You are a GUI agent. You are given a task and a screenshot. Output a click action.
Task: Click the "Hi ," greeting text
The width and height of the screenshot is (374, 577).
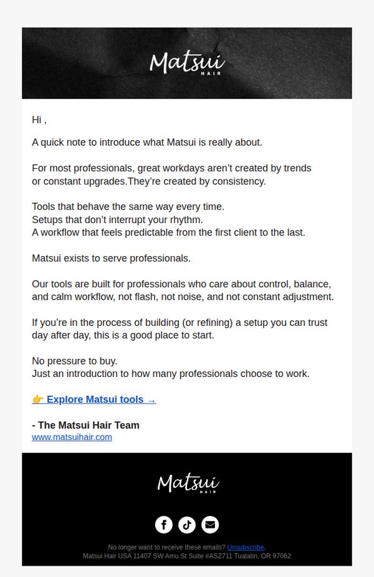39,120
